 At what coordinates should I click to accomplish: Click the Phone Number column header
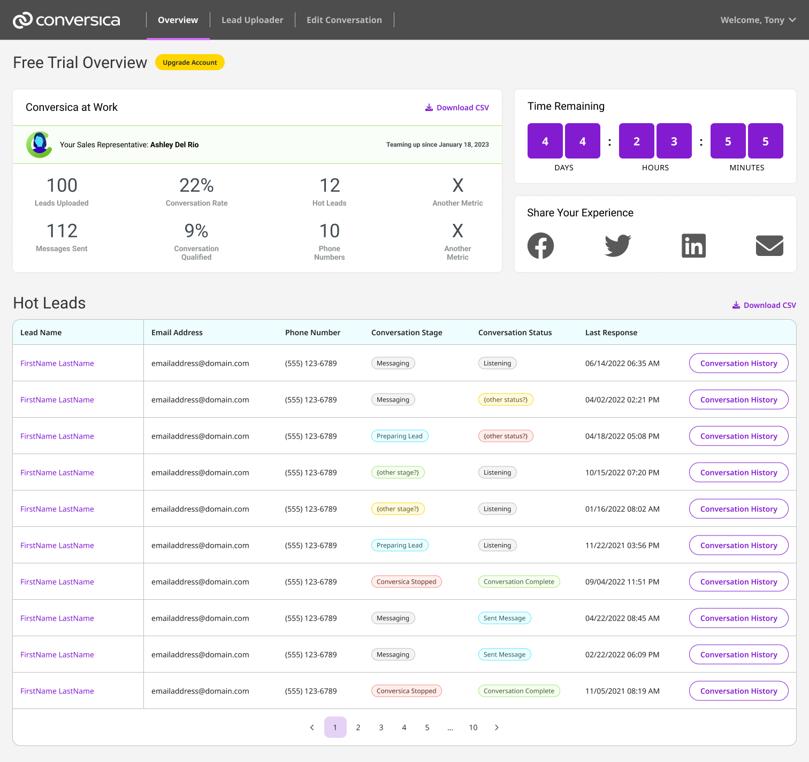[312, 333]
